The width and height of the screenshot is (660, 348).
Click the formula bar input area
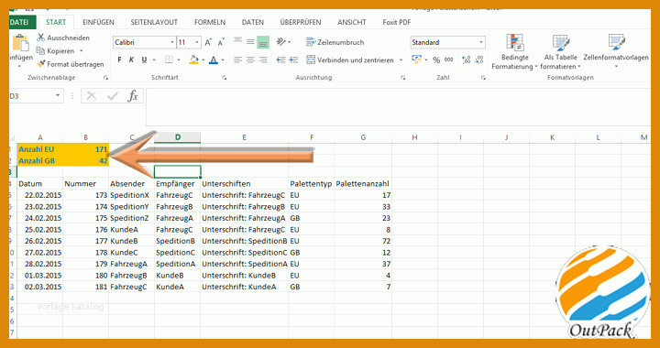(398, 107)
